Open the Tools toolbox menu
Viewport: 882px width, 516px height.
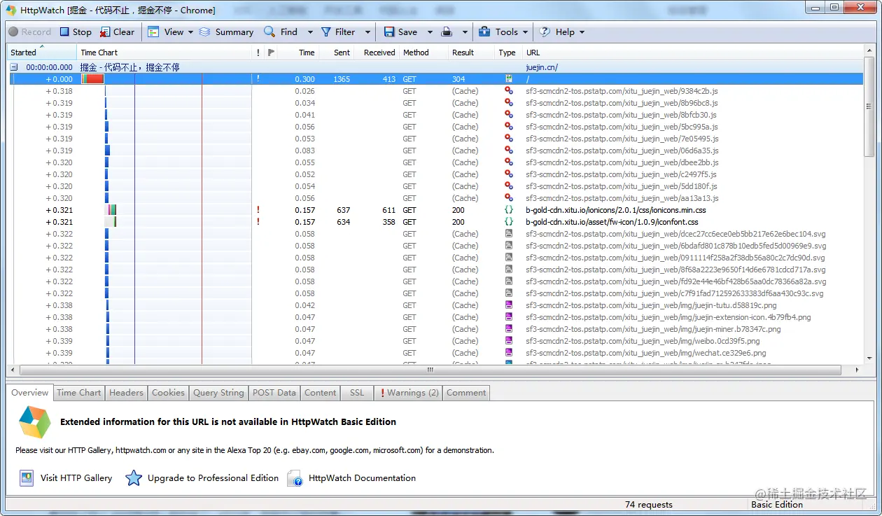point(498,32)
